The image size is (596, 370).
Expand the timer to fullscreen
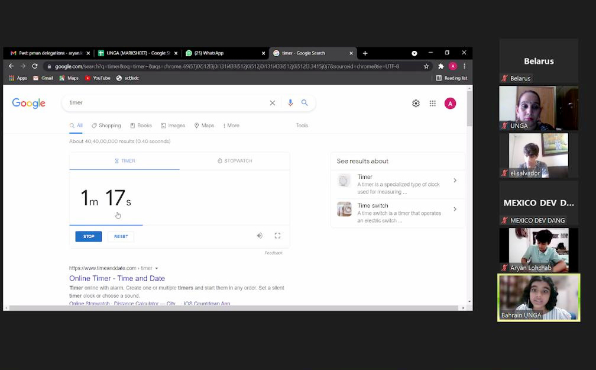tap(277, 236)
